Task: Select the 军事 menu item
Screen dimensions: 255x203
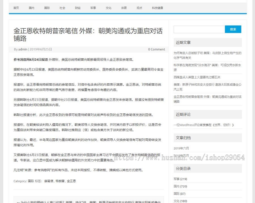Action: pyautogui.click(x=93, y=8)
